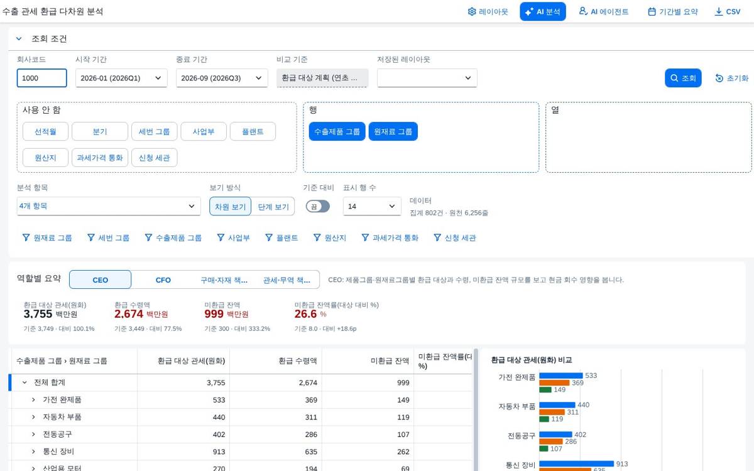Toggle the 기준 대비 switch
Viewport: 754px width, 471px height.
click(x=318, y=206)
